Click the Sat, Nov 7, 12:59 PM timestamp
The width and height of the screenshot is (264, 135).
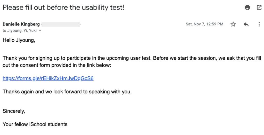[204, 24]
